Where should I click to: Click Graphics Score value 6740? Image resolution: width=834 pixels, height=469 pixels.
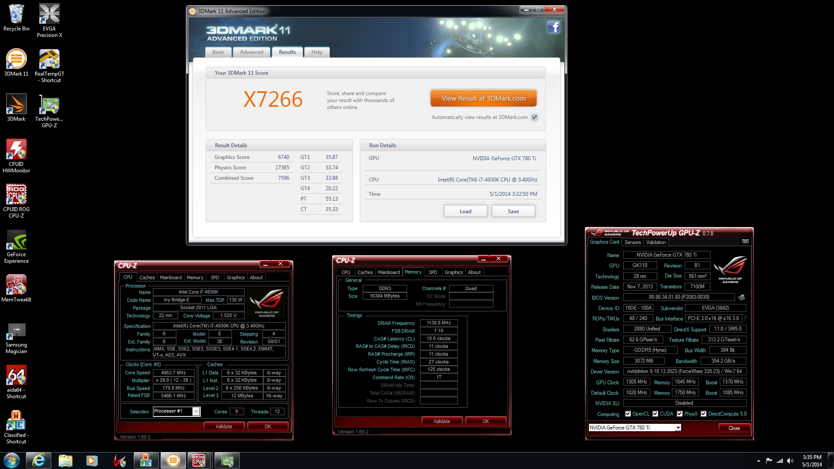point(284,157)
